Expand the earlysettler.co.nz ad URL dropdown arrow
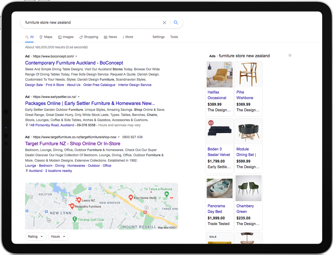 [x=79, y=97]
